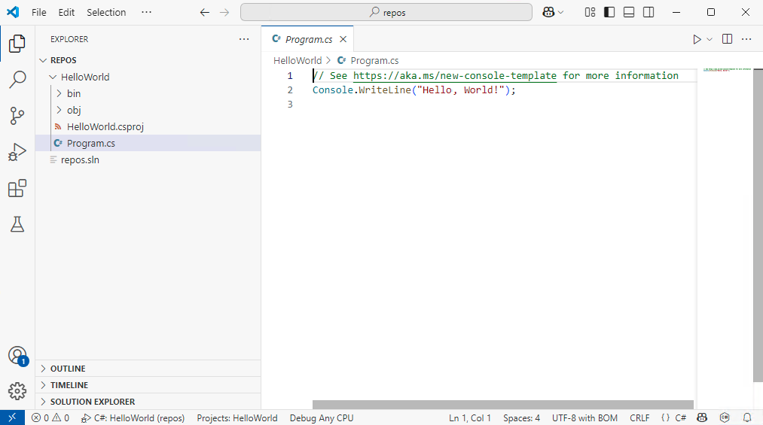Expand the SOLUTION EXPLORER section

click(148, 402)
